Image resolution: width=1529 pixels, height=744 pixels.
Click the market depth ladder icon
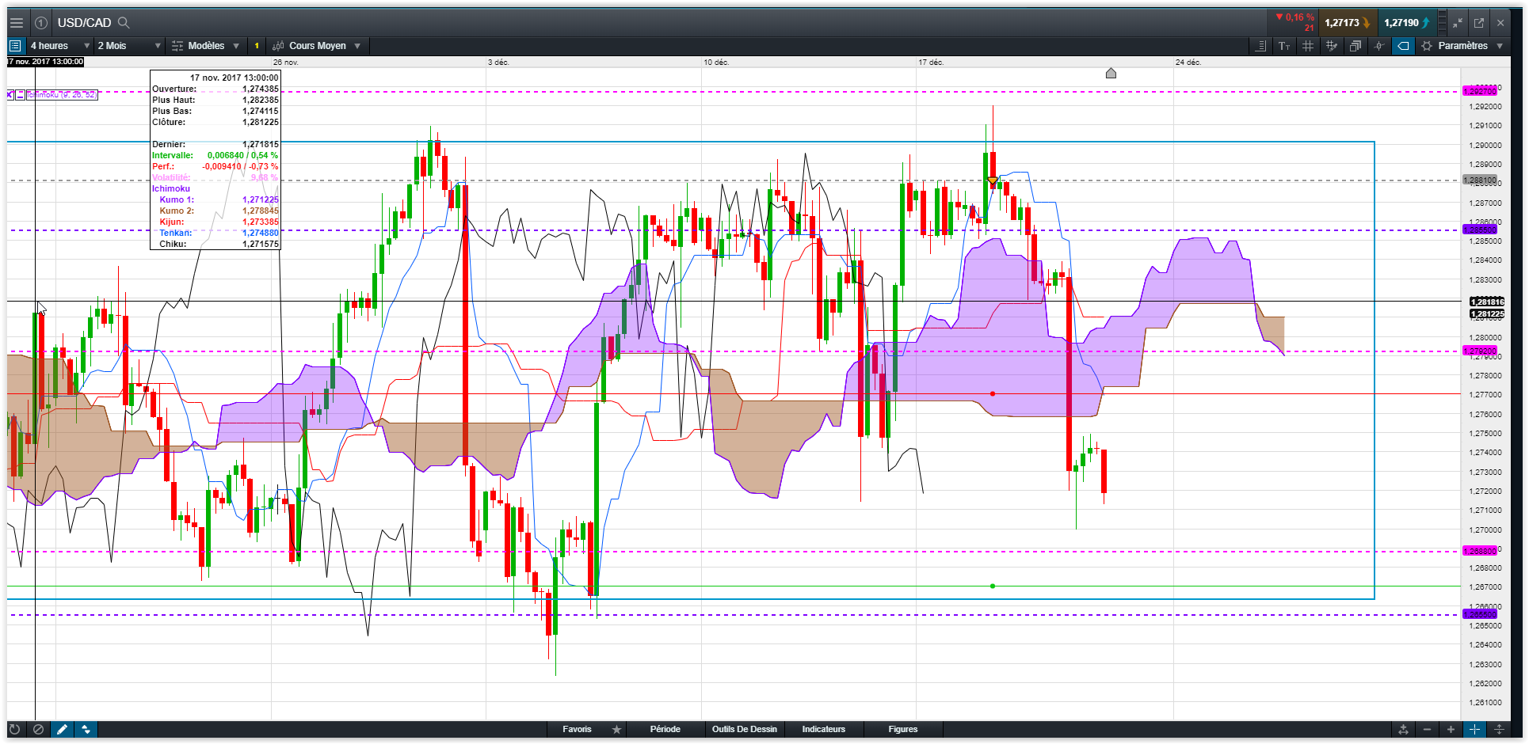click(x=1443, y=23)
